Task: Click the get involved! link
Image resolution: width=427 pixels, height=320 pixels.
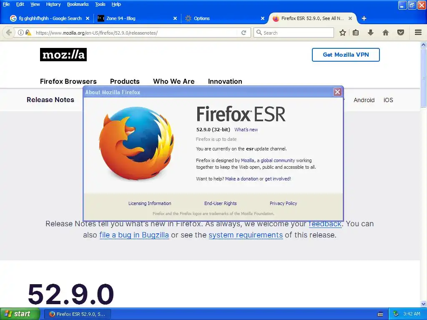Action: pos(278,179)
